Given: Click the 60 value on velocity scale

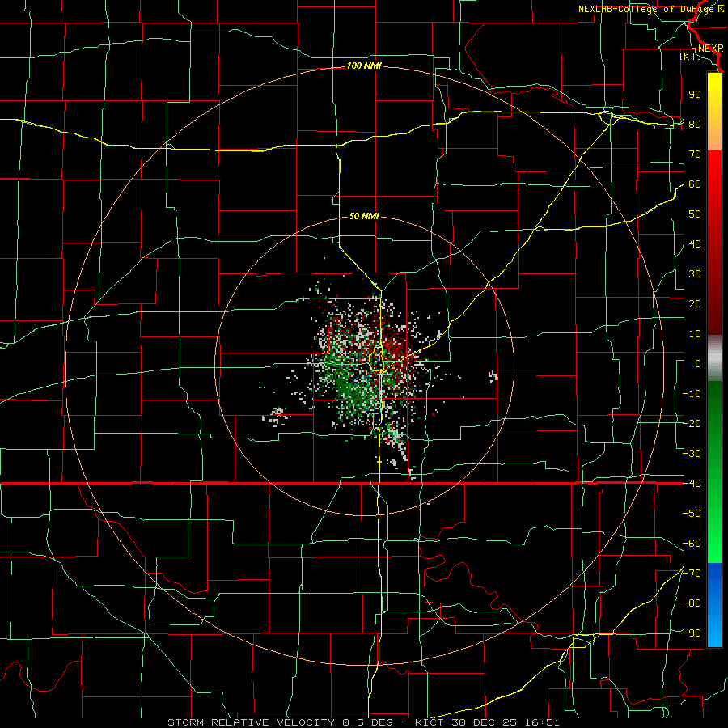Looking at the screenshot, I should tap(695, 184).
